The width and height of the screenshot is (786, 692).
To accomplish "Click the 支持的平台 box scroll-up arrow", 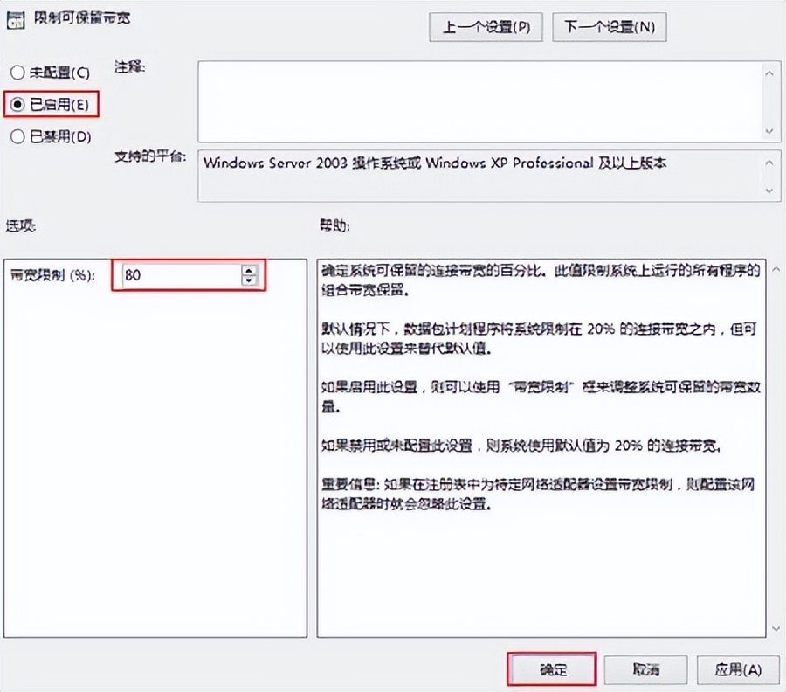I will click(769, 162).
